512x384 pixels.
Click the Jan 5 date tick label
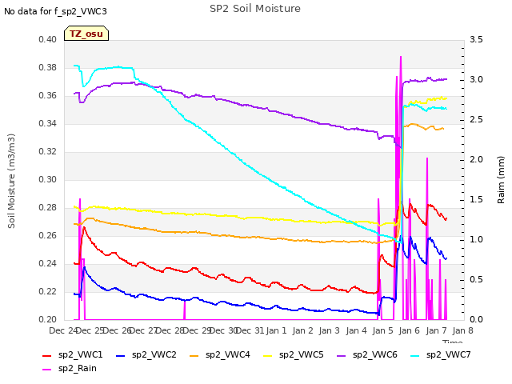point(382,331)
